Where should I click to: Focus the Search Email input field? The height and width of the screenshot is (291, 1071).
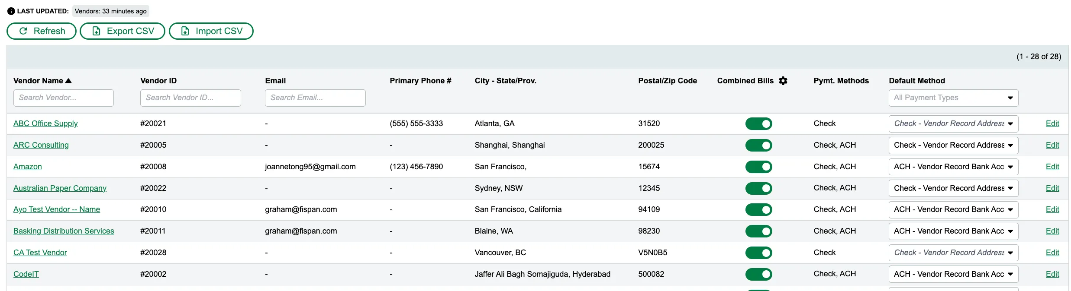(x=315, y=98)
